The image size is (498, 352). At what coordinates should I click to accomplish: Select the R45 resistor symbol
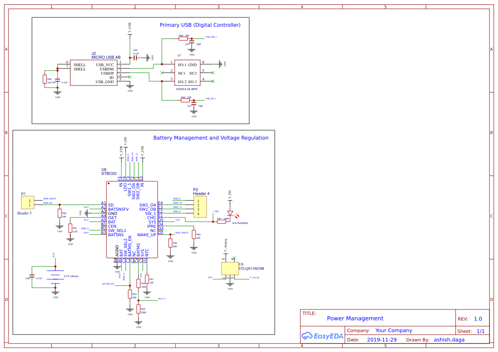[138, 309]
